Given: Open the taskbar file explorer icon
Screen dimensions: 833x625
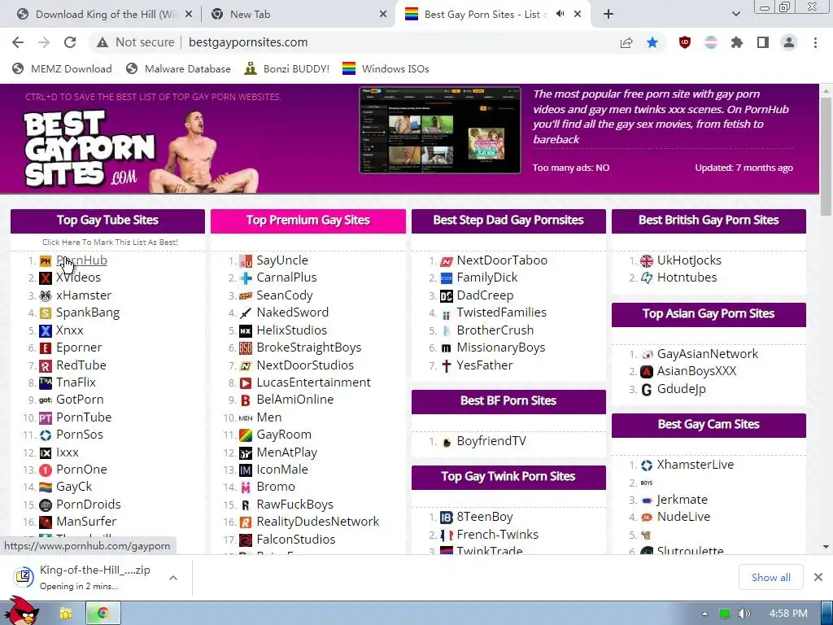Looking at the screenshot, I should coord(66,614).
